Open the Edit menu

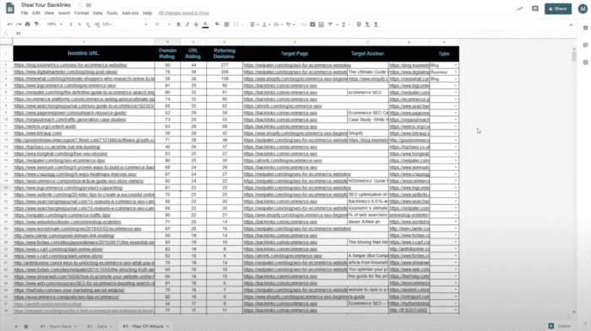coord(36,13)
